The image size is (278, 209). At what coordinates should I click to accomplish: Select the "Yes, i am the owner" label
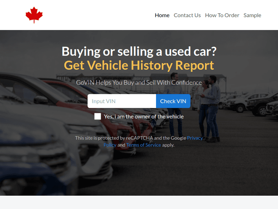(x=144, y=117)
